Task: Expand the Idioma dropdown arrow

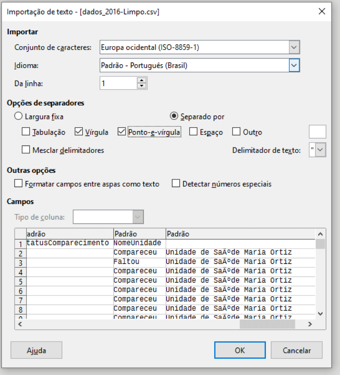Action: pyautogui.click(x=294, y=65)
